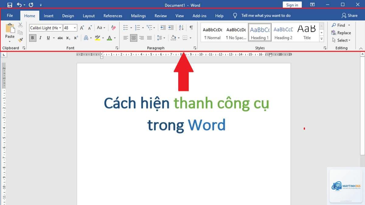
Task: Toggle Subscript formatting
Action: [68, 38]
